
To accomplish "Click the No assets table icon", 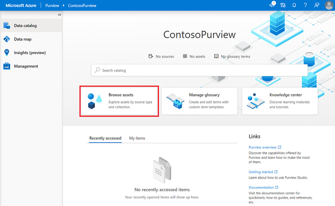I will 185,56.
